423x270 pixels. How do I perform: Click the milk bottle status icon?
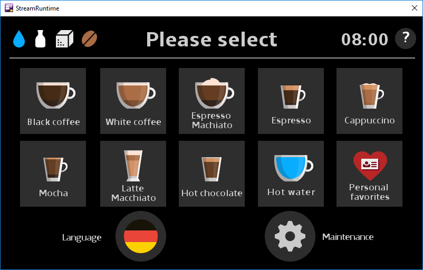40,39
